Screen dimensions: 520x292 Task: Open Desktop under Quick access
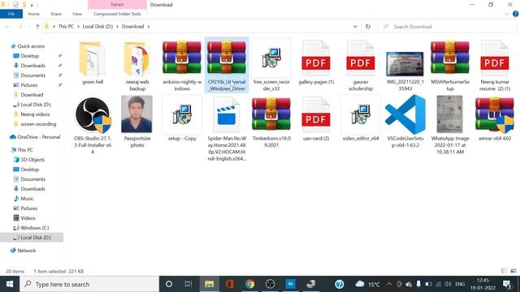30,56
